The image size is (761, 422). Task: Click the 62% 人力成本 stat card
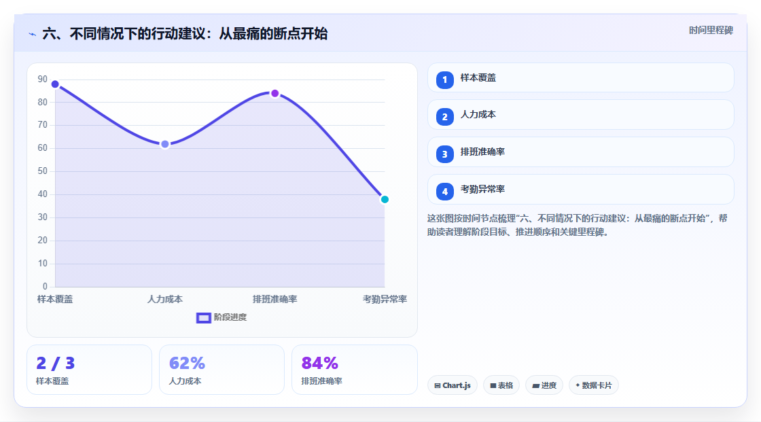tap(222, 370)
